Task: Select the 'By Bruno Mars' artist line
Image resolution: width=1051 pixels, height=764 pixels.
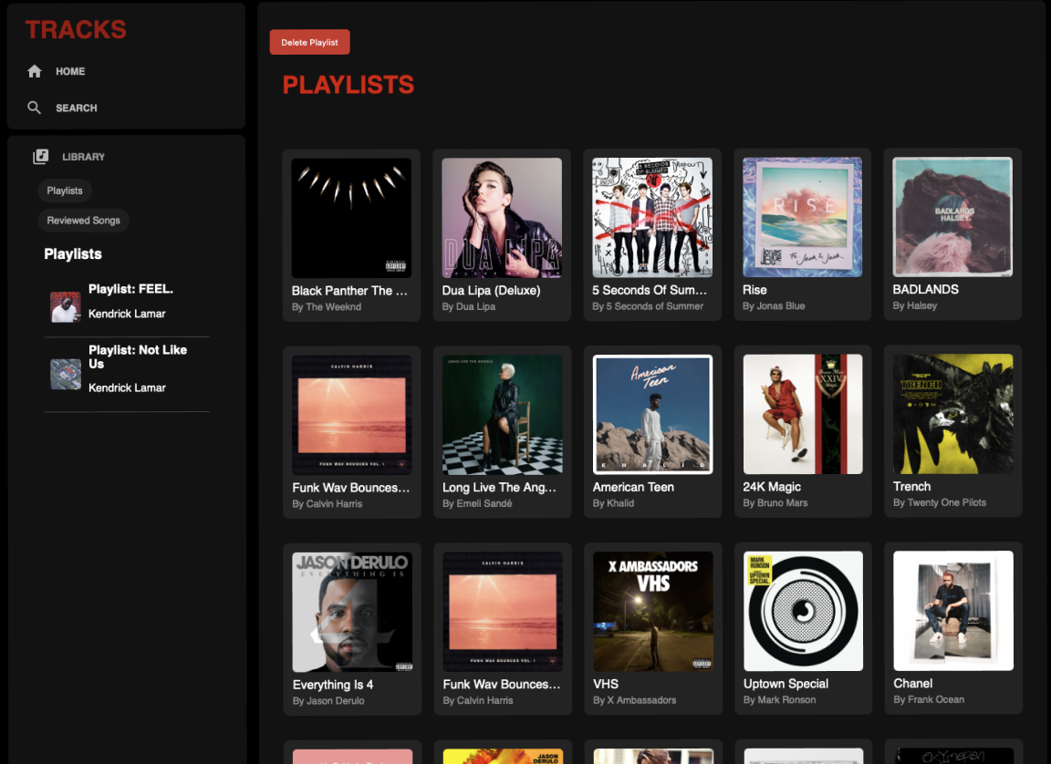Action: (775, 503)
